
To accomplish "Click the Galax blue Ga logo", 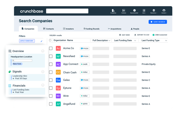I will [58, 80].
